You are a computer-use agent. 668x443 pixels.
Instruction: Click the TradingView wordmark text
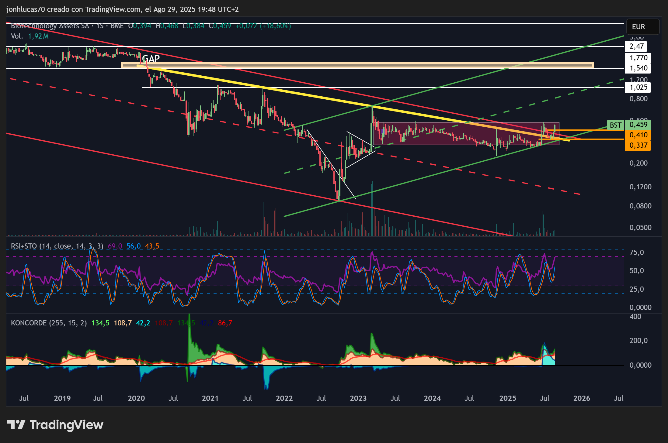67,425
